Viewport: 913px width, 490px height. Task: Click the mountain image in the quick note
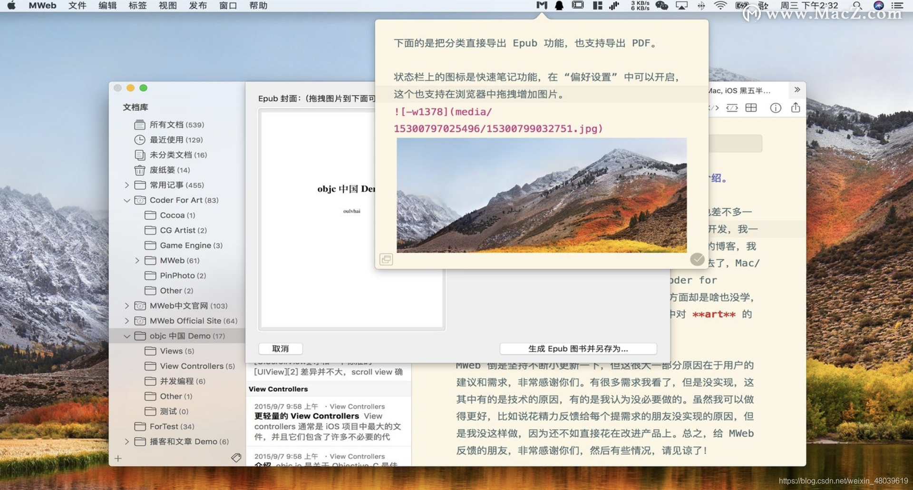(x=542, y=195)
